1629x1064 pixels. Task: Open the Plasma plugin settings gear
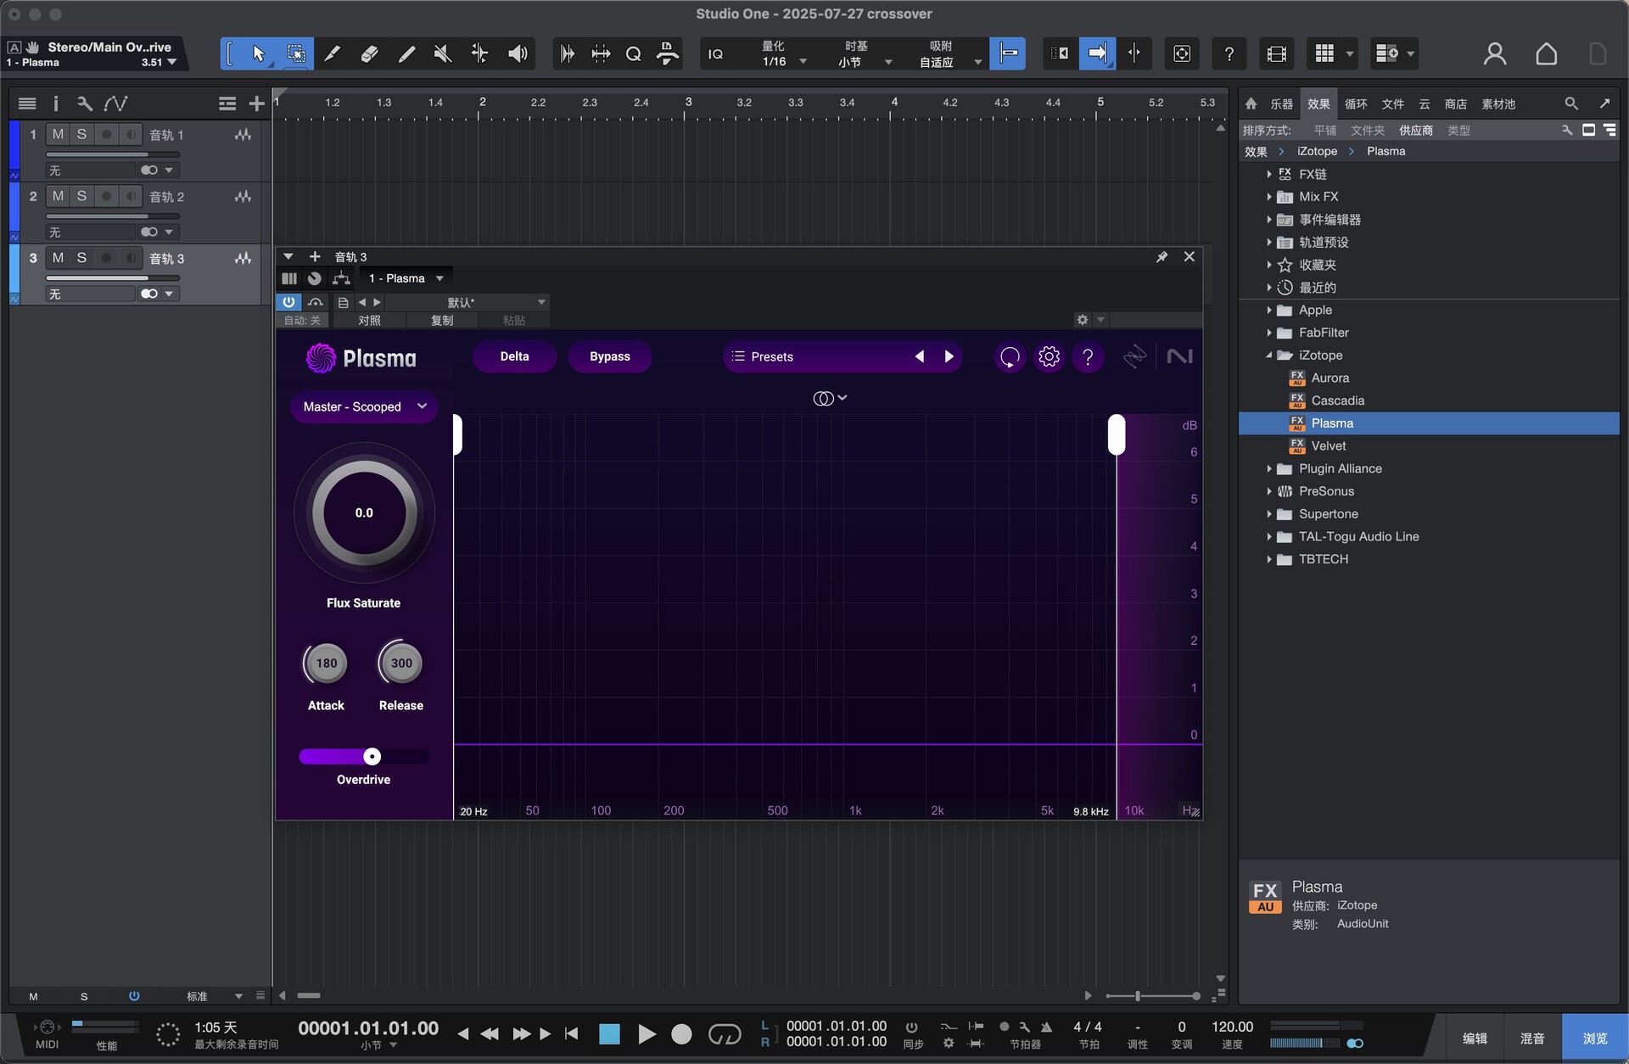coord(1049,356)
